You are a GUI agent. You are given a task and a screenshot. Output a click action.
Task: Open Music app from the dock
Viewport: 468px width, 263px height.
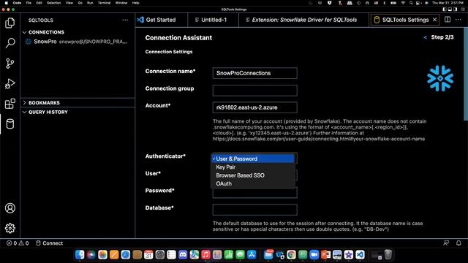coord(205,255)
